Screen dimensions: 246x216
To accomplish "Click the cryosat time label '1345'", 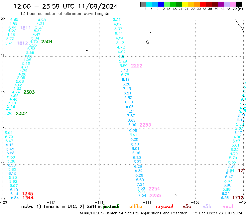I will tap(28, 194).
